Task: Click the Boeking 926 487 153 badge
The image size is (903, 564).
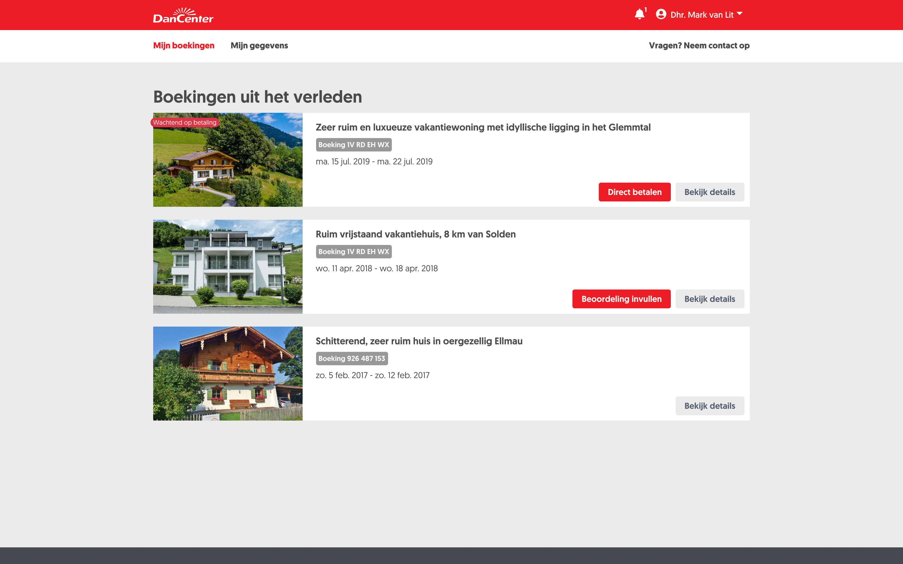Action: pyautogui.click(x=352, y=359)
